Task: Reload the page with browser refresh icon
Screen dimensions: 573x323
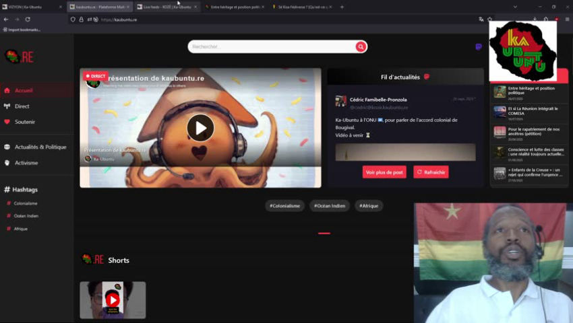Action: point(28,20)
